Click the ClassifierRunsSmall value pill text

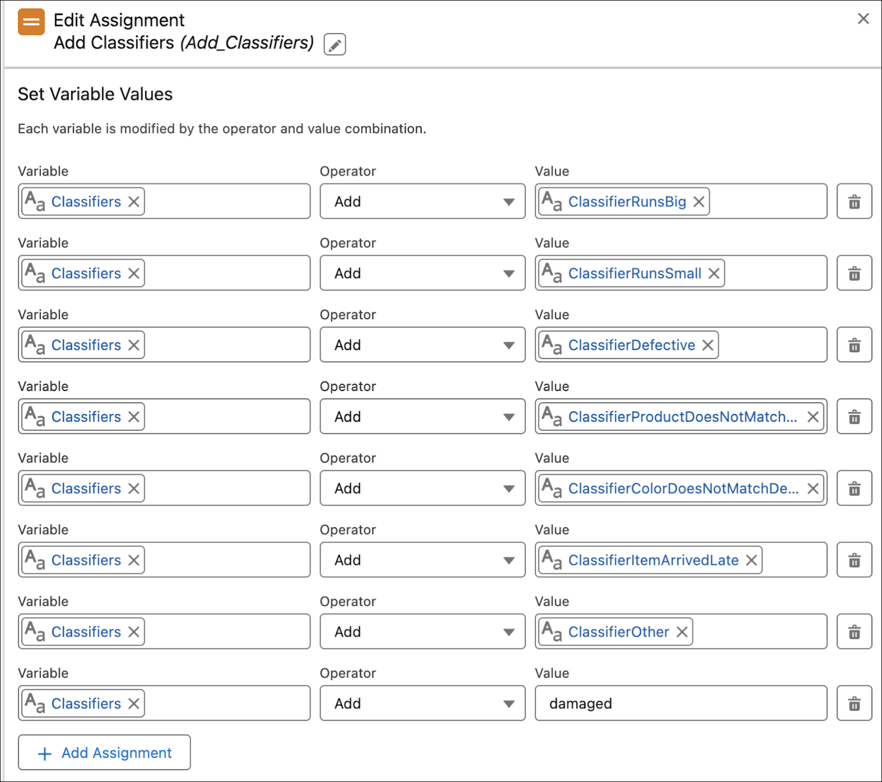point(634,273)
